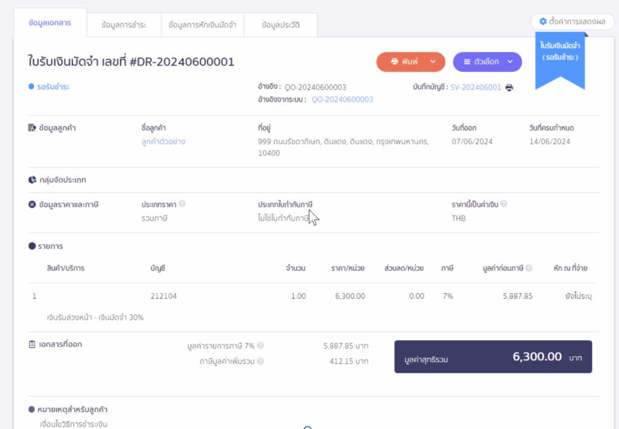This screenshot has width=619, height=429.
Task: Click the gear icon in display settings
Action: tap(543, 21)
